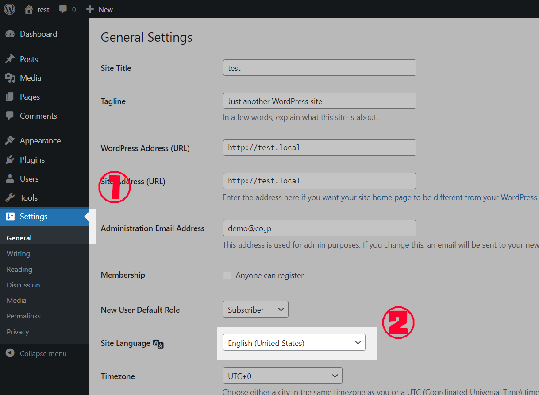This screenshot has width=539, height=395.
Task: Click the test site name link
Action: click(x=43, y=9)
